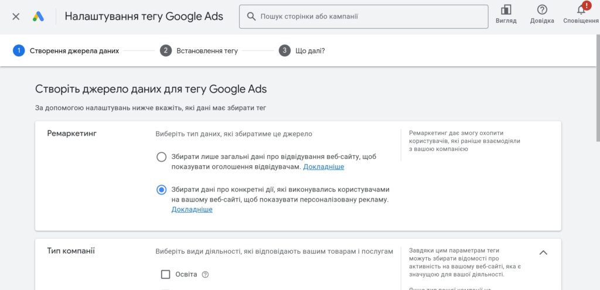This screenshot has width=600, height=290.
Task: Click step 3 circle icon
Action: pyautogui.click(x=285, y=51)
